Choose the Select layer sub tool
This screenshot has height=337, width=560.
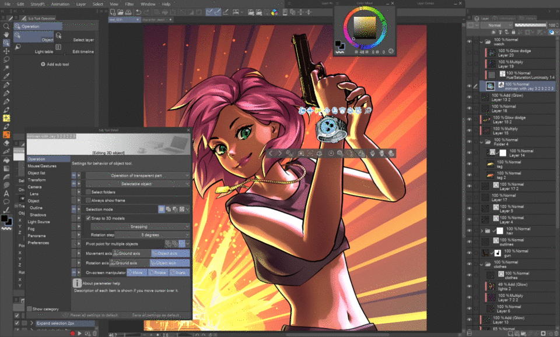tap(75, 37)
